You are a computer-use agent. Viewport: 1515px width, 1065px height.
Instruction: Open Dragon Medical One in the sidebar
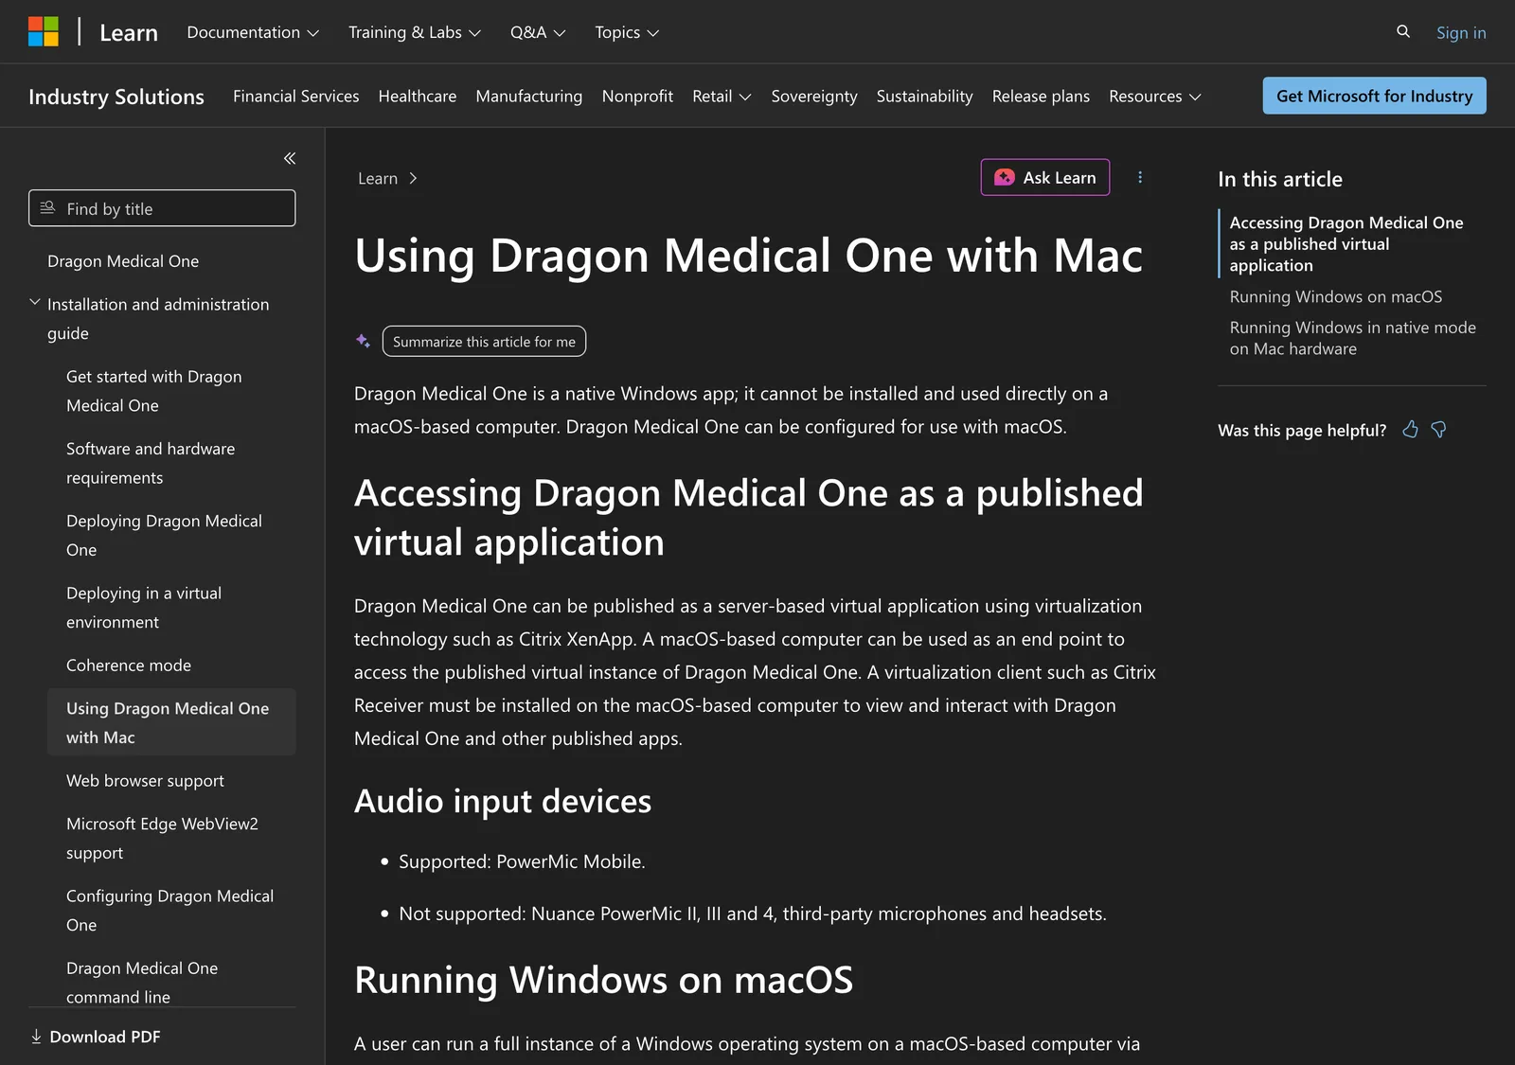tap(123, 261)
